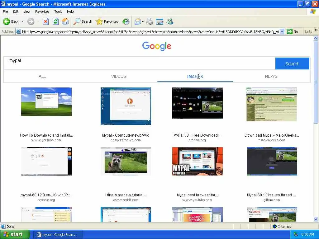Open the raccoon tutorial reddit thumbnail
The width and height of the screenshot is (319, 239).
[126, 162]
